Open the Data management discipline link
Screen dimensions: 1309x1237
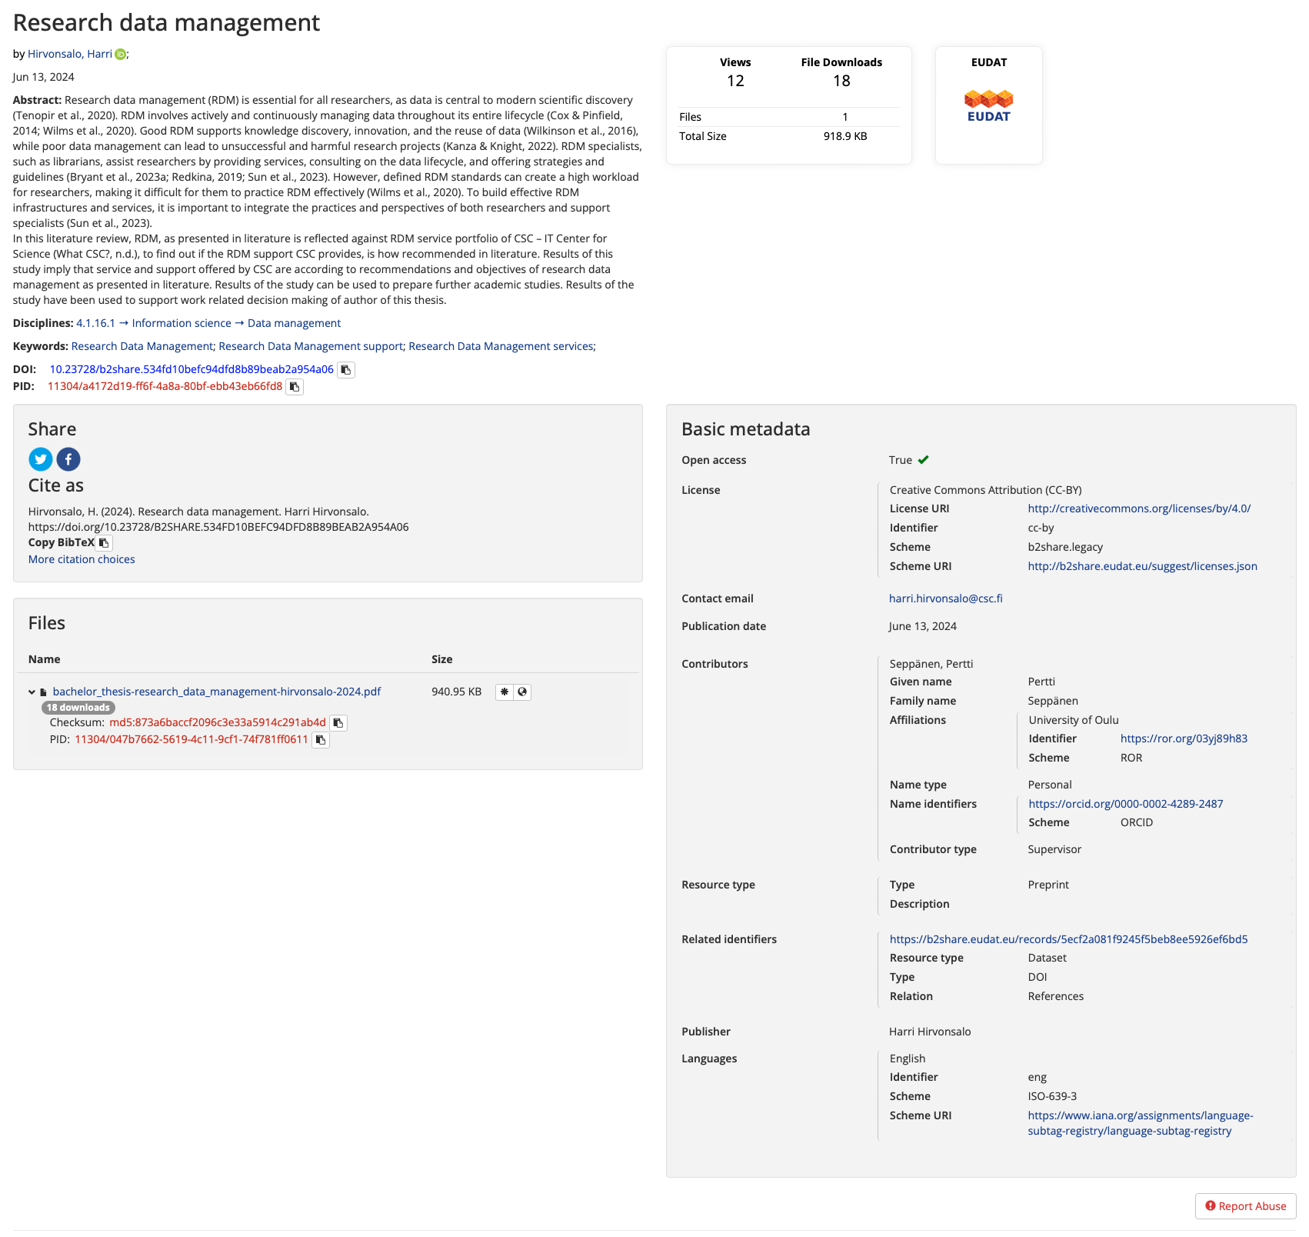[294, 323]
